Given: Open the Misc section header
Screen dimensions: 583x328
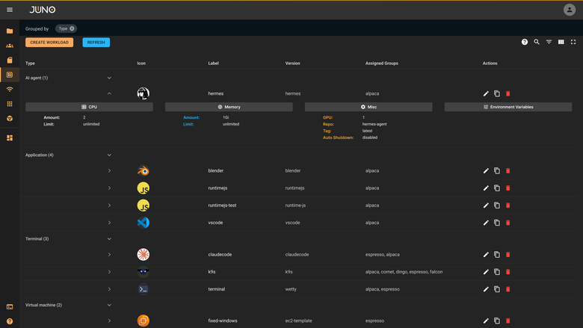Looking at the screenshot, I should pyautogui.click(x=368, y=107).
